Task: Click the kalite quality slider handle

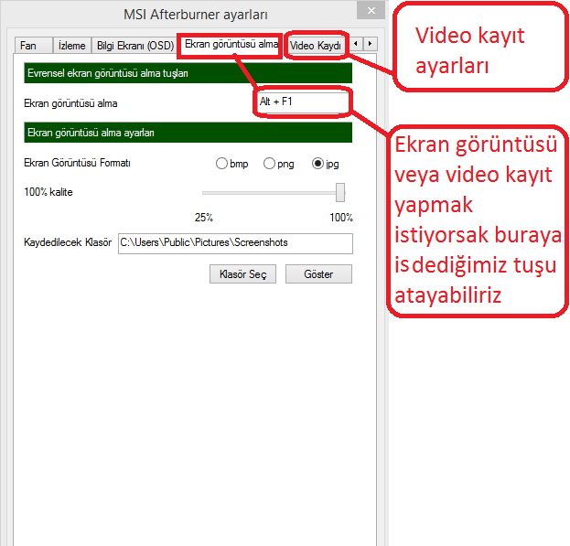Action: click(339, 192)
